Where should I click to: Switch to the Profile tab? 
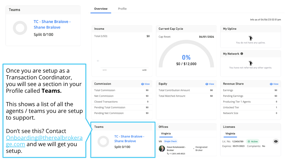coord(122,9)
